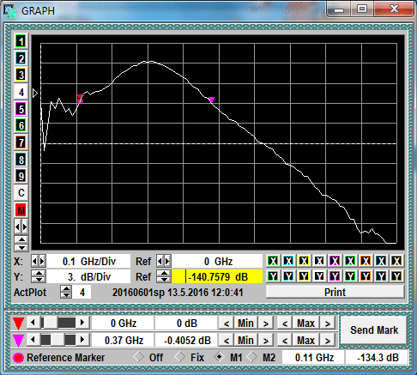Viewport: 417px width, 375px height.
Task: Adjust X Ref stepper arrows
Action: pyautogui.click(x=164, y=261)
